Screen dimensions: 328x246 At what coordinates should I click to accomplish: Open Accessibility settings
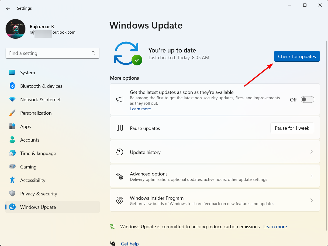tap(53, 180)
